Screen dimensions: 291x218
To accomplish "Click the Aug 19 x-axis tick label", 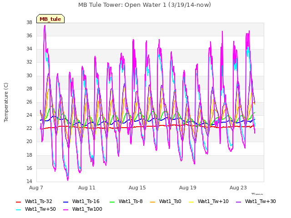I will point(188,188).
